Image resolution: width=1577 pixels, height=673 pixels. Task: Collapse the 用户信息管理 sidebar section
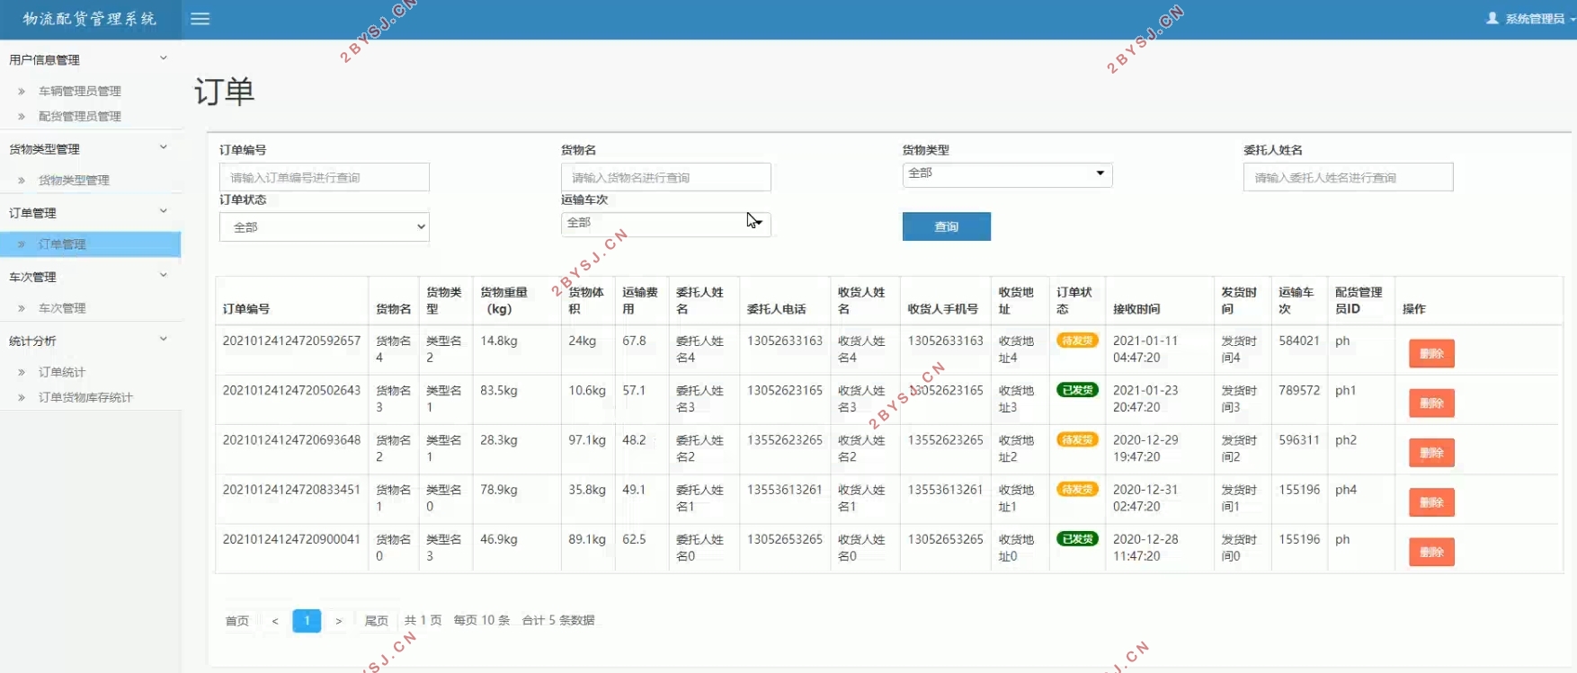point(90,59)
